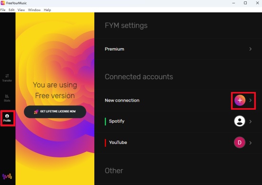Open the File menu
This screenshot has width=262, height=185.
(3, 10)
